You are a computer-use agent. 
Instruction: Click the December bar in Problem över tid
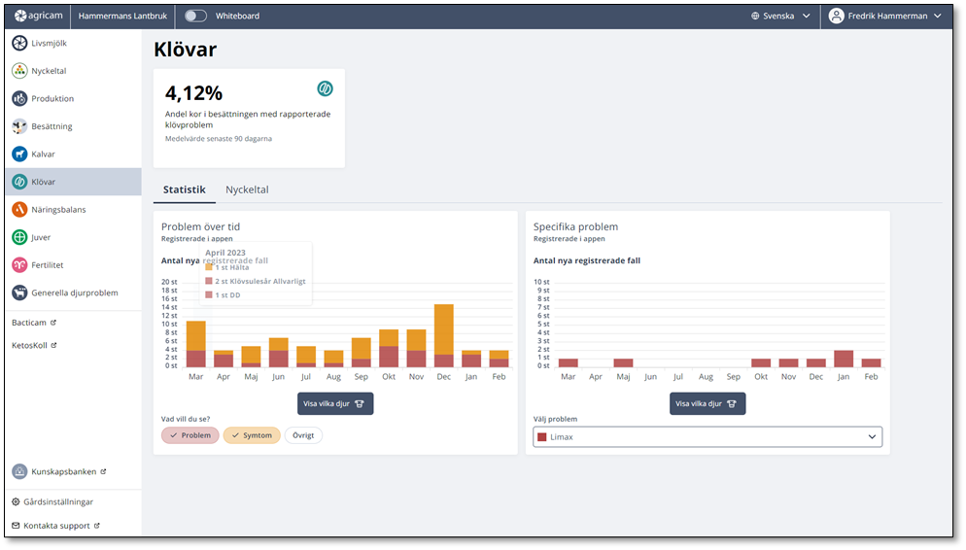pos(444,335)
